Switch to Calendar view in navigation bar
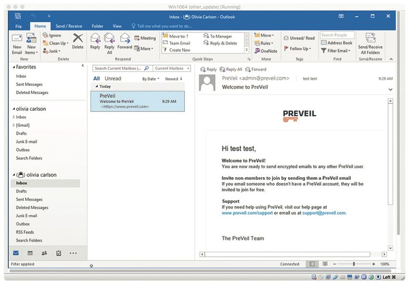Screen dimensions: 409x284 coord(30,253)
